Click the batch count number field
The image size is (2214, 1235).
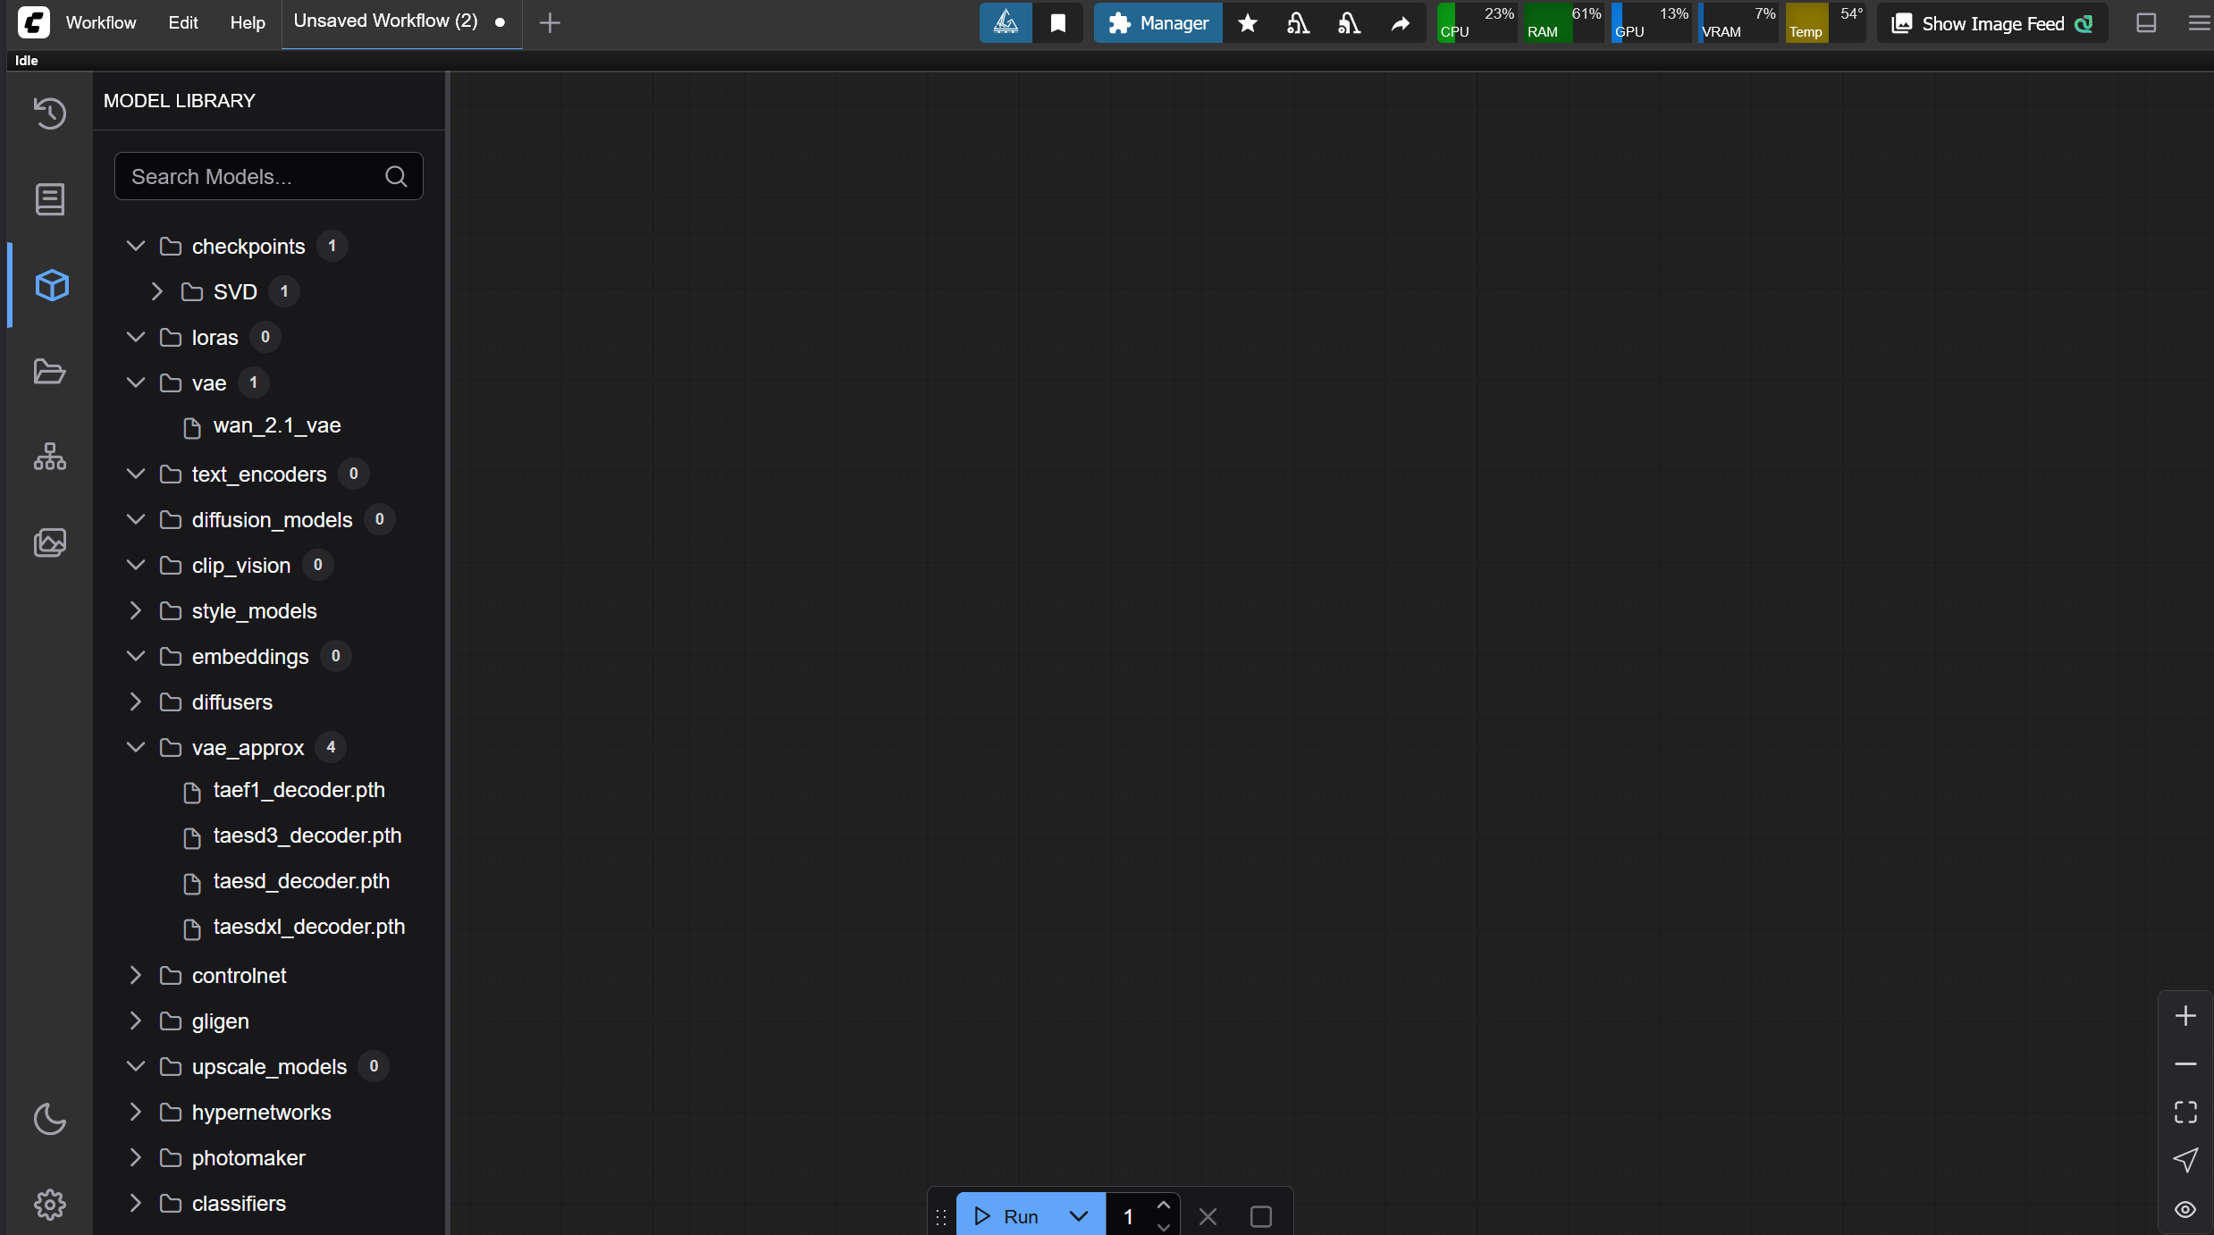coord(1129,1215)
